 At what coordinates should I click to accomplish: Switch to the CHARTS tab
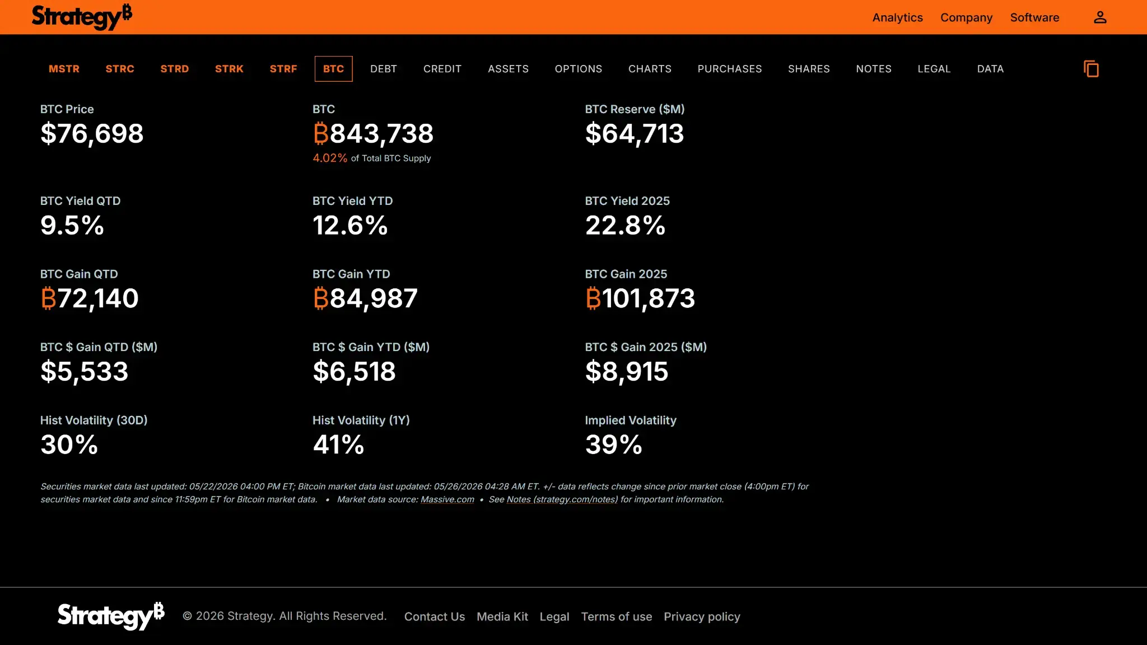coord(650,69)
